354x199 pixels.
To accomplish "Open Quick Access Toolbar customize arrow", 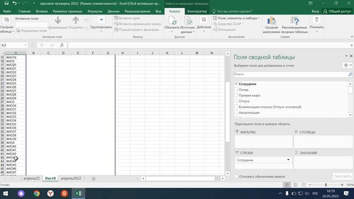I will click(34, 3).
